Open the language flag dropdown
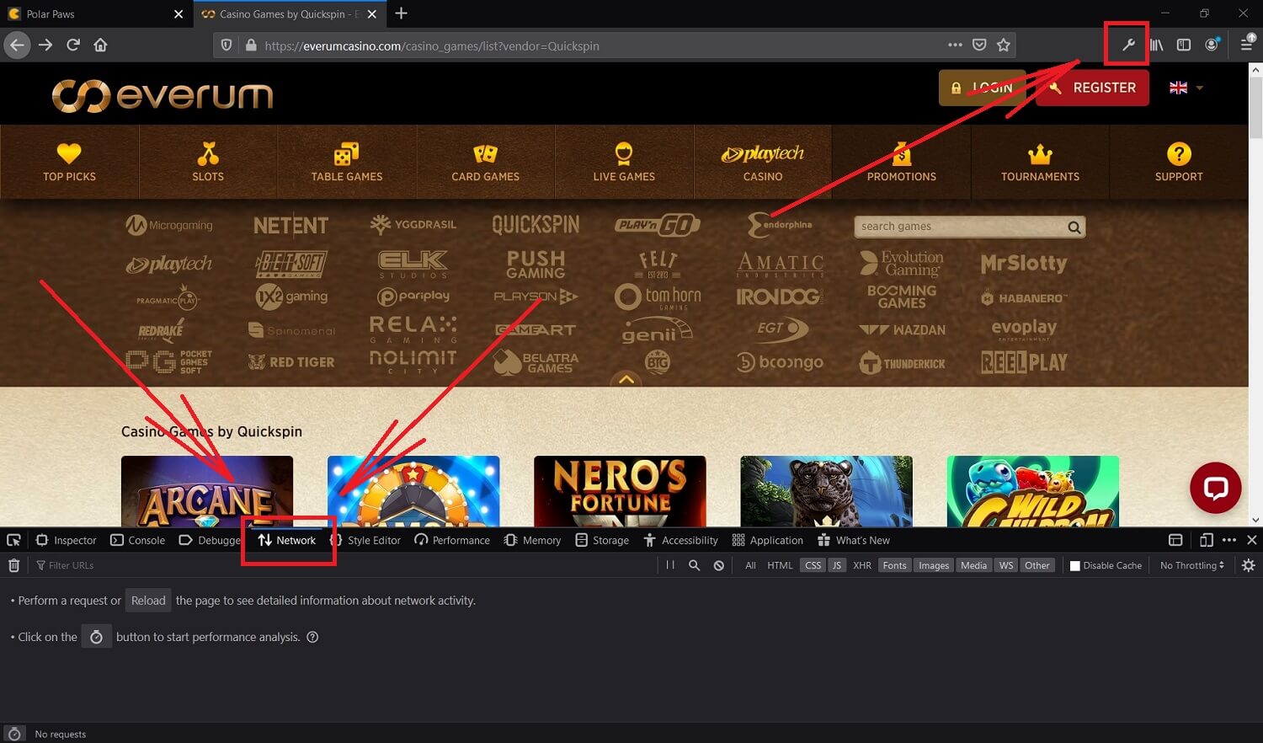 [x=1186, y=88]
